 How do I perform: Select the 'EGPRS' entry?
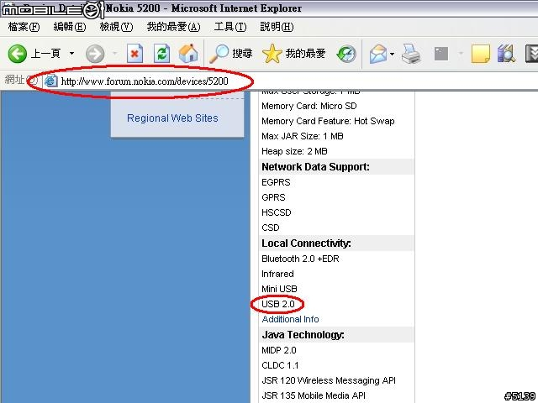(x=276, y=182)
